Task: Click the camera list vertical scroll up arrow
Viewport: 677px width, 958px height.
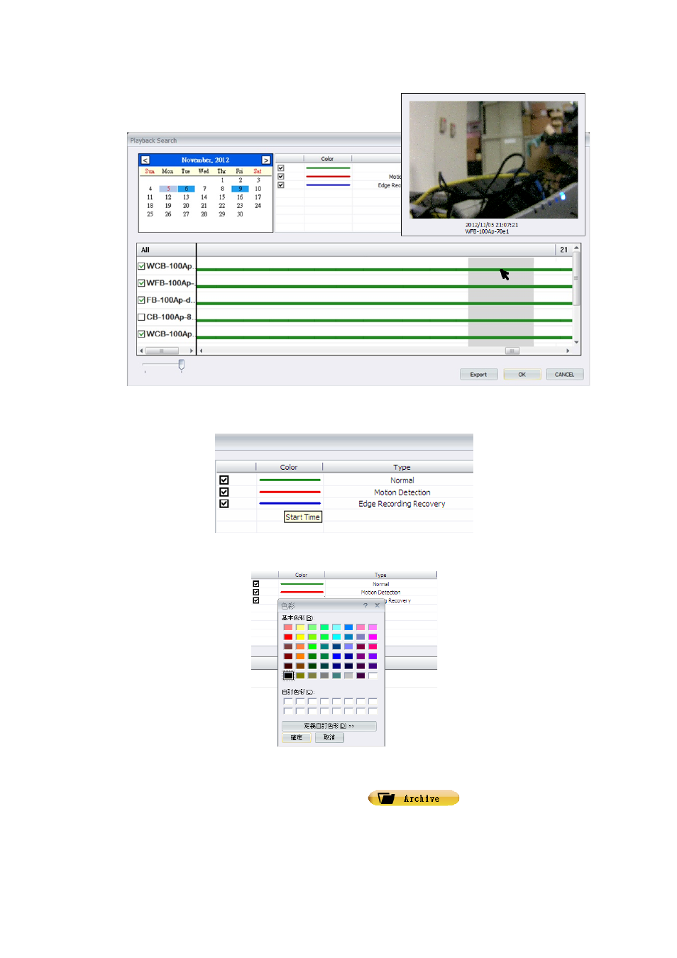Action: tap(577, 248)
